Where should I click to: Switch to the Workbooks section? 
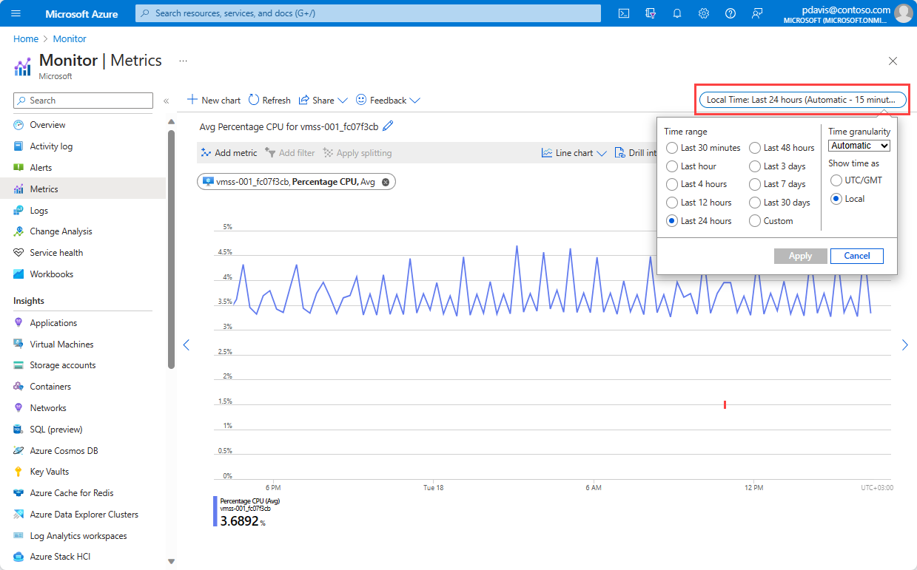point(48,274)
